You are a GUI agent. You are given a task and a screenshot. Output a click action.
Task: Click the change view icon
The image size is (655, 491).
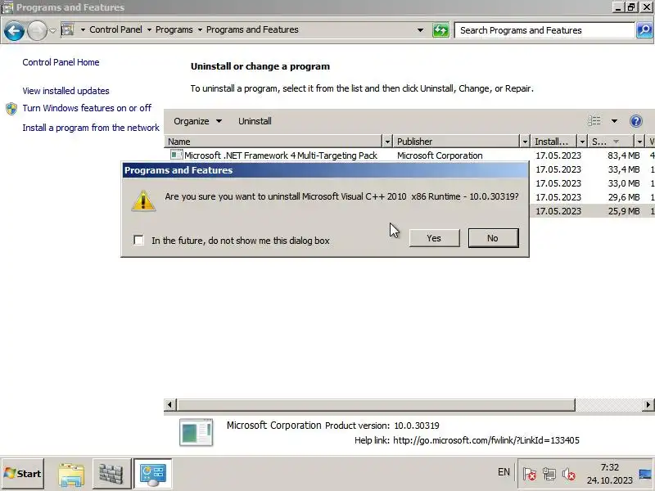tap(594, 121)
